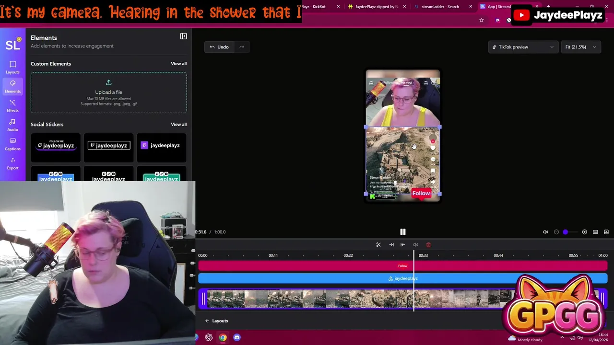Click the 00:33 ruler mark
The width and height of the screenshot is (614, 345).
click(423, 255)
